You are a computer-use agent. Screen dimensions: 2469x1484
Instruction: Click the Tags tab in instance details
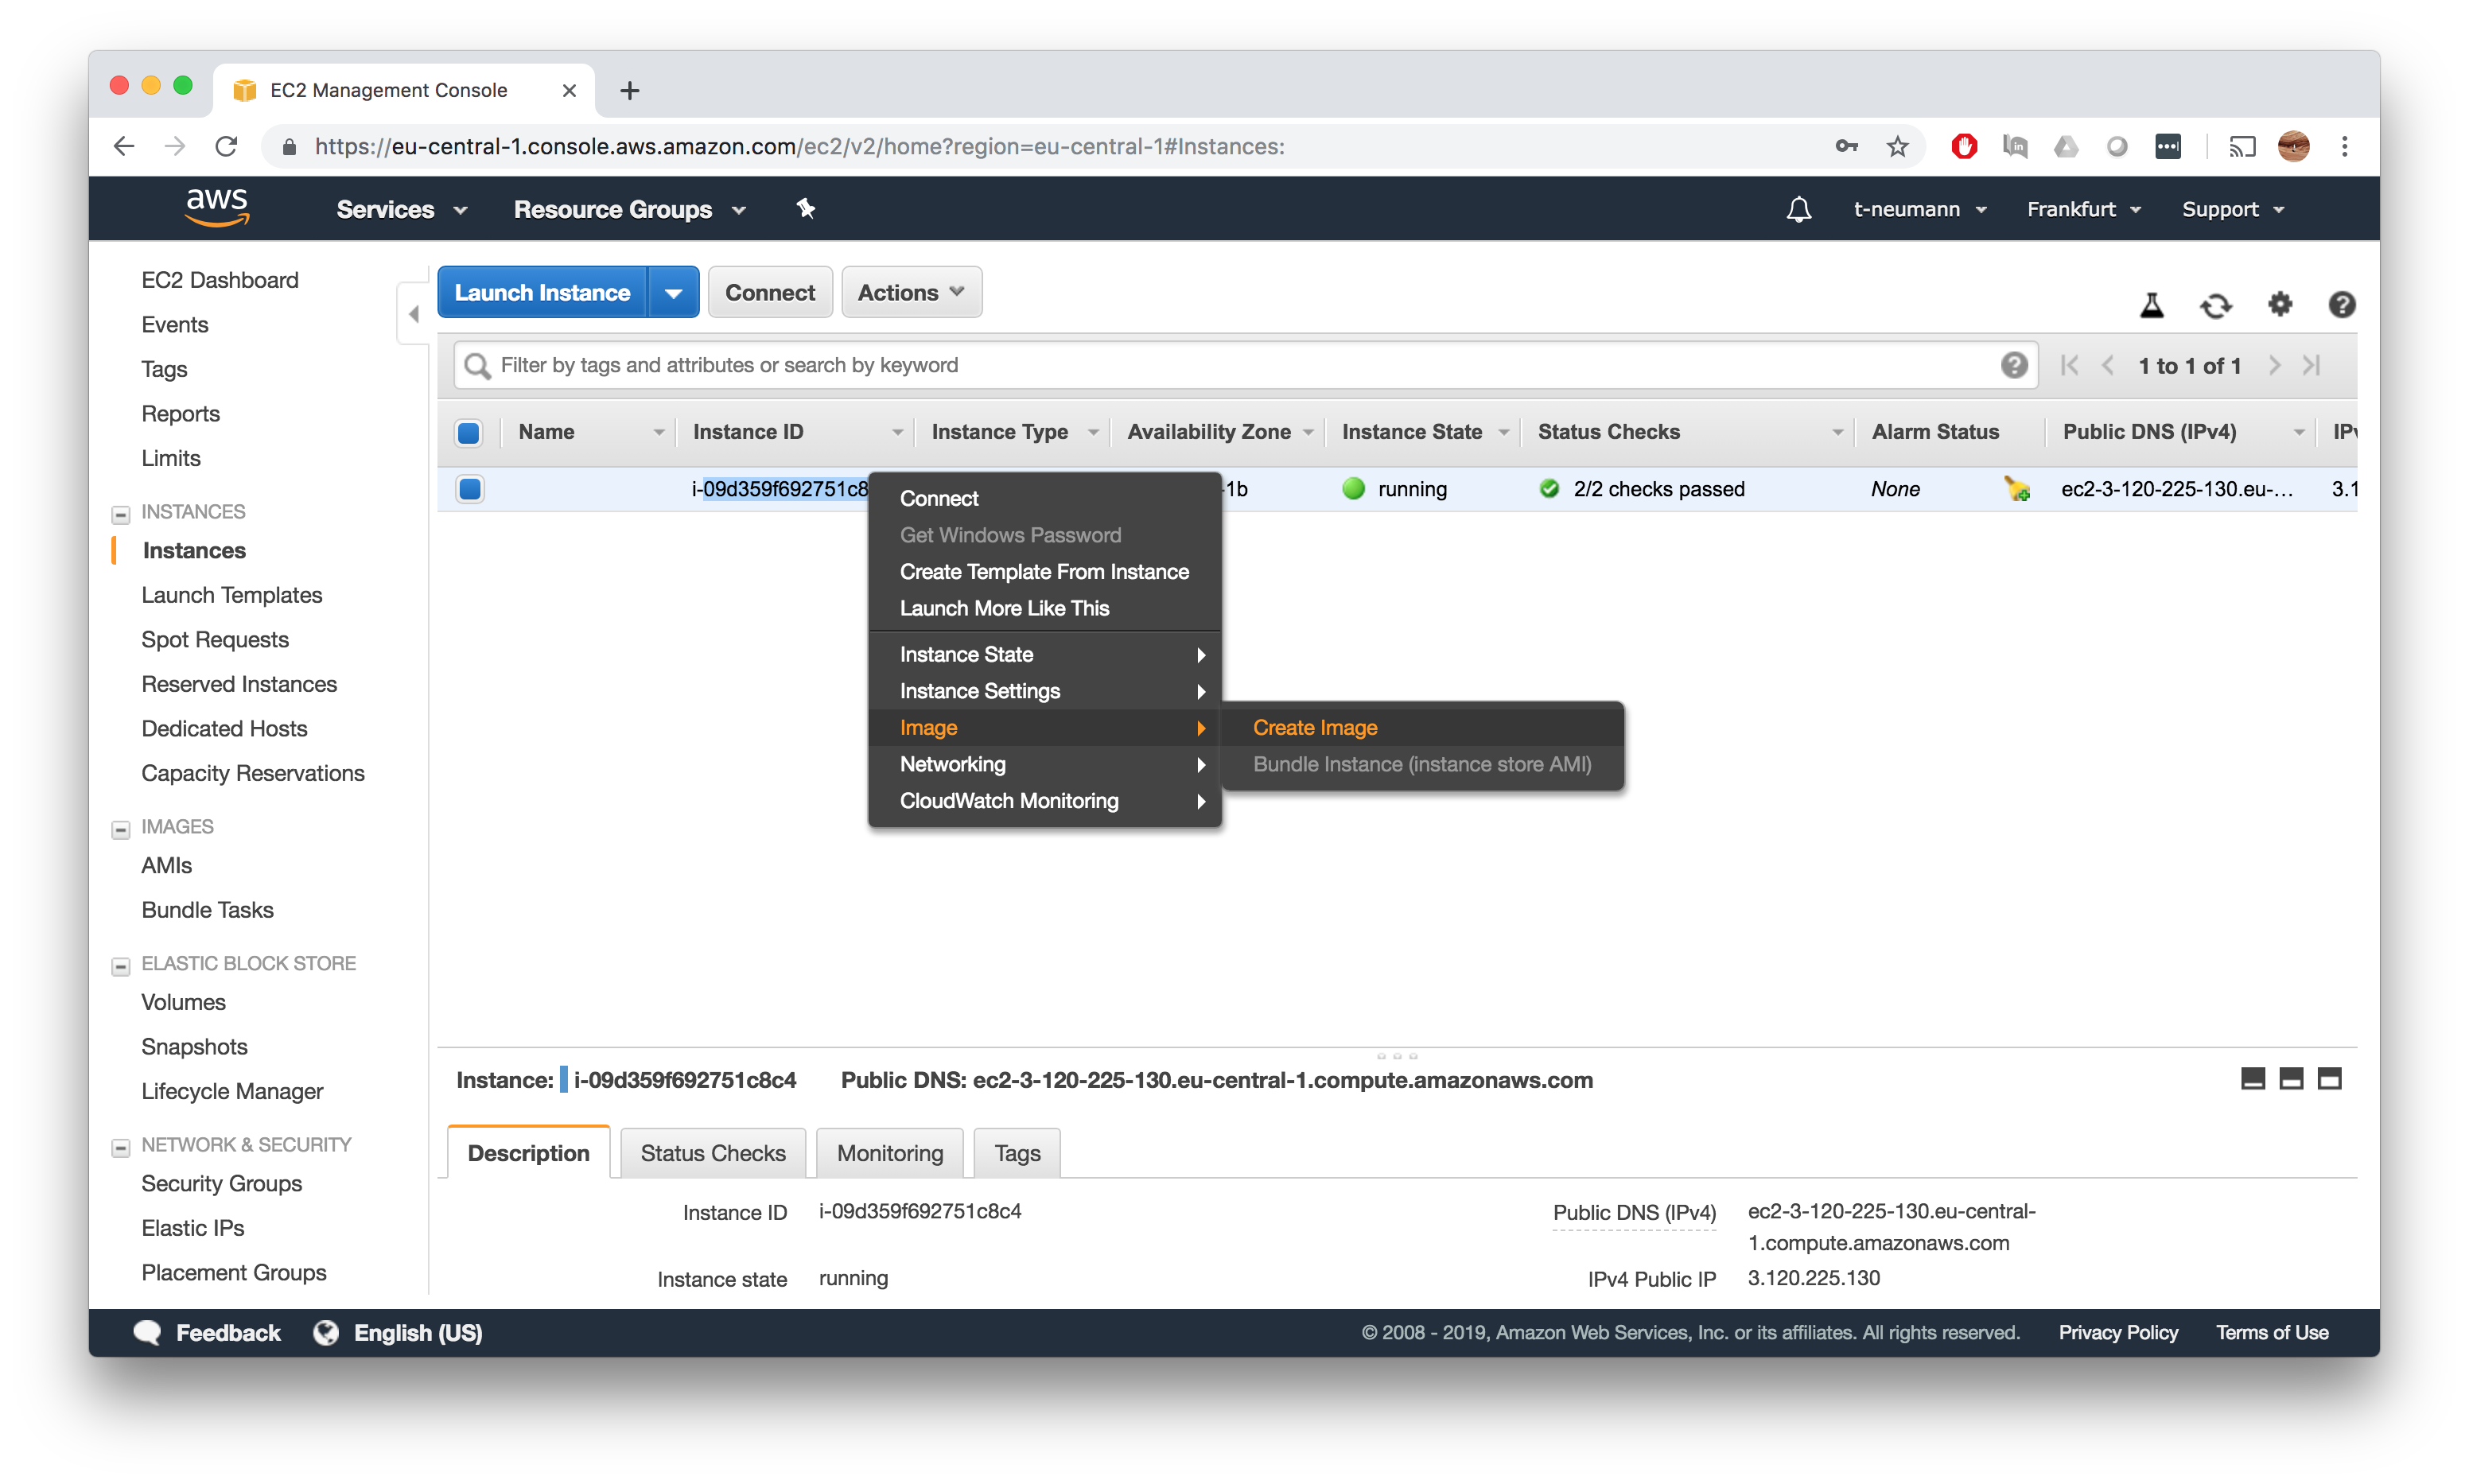click(x=1017, y=1151)
